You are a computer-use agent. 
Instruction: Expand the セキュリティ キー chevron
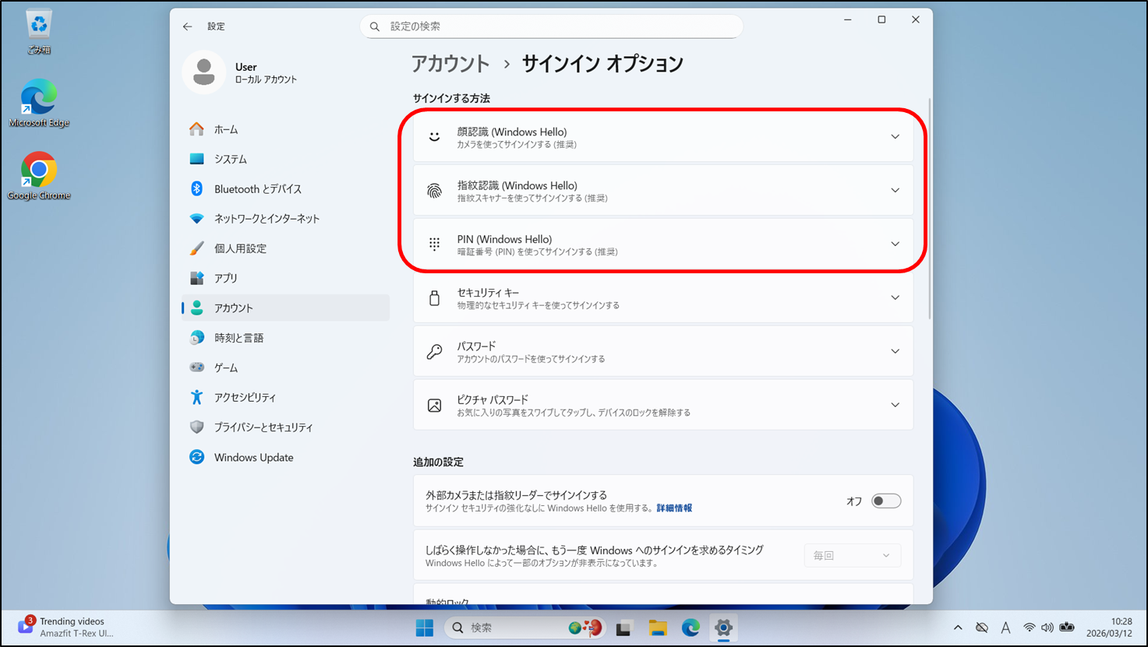pos(895,297)
